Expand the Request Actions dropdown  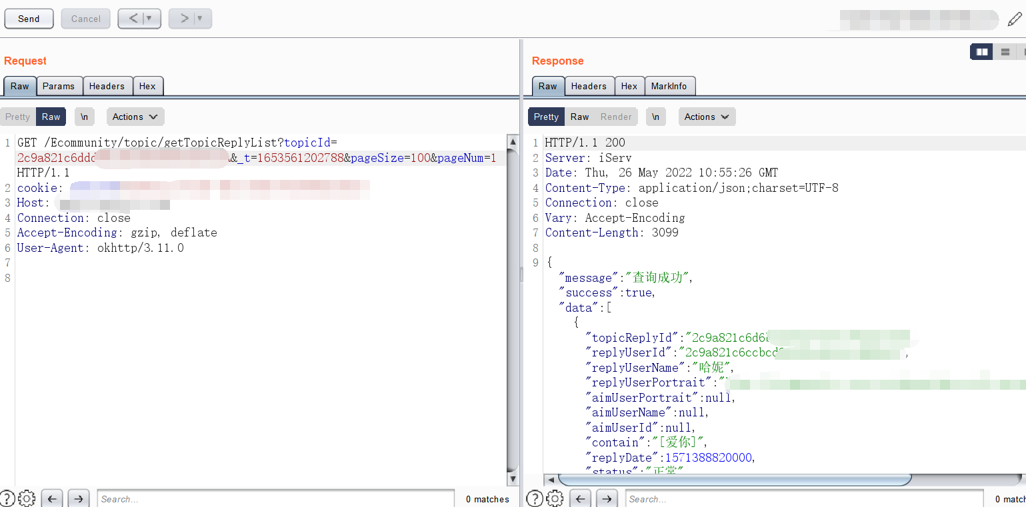[x=135, y=117]
